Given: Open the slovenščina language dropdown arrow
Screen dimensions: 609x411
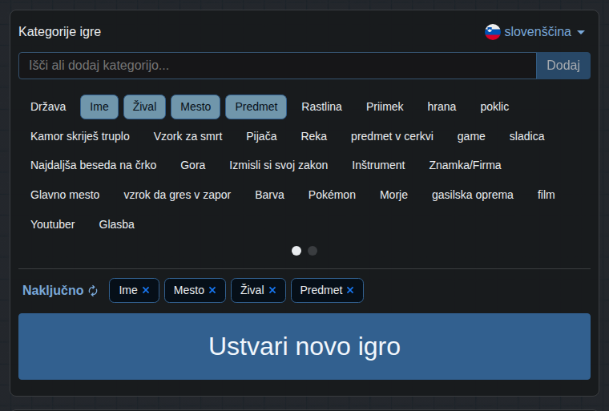Looking at the screenshot, I should point(581,33).
